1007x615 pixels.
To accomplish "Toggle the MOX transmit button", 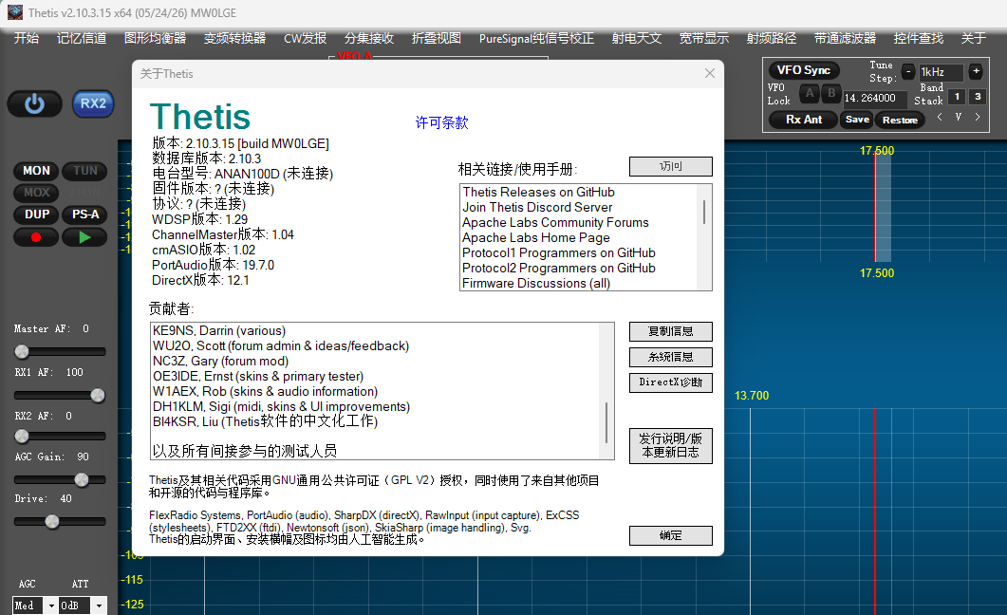I will click(x=36, y=193).
